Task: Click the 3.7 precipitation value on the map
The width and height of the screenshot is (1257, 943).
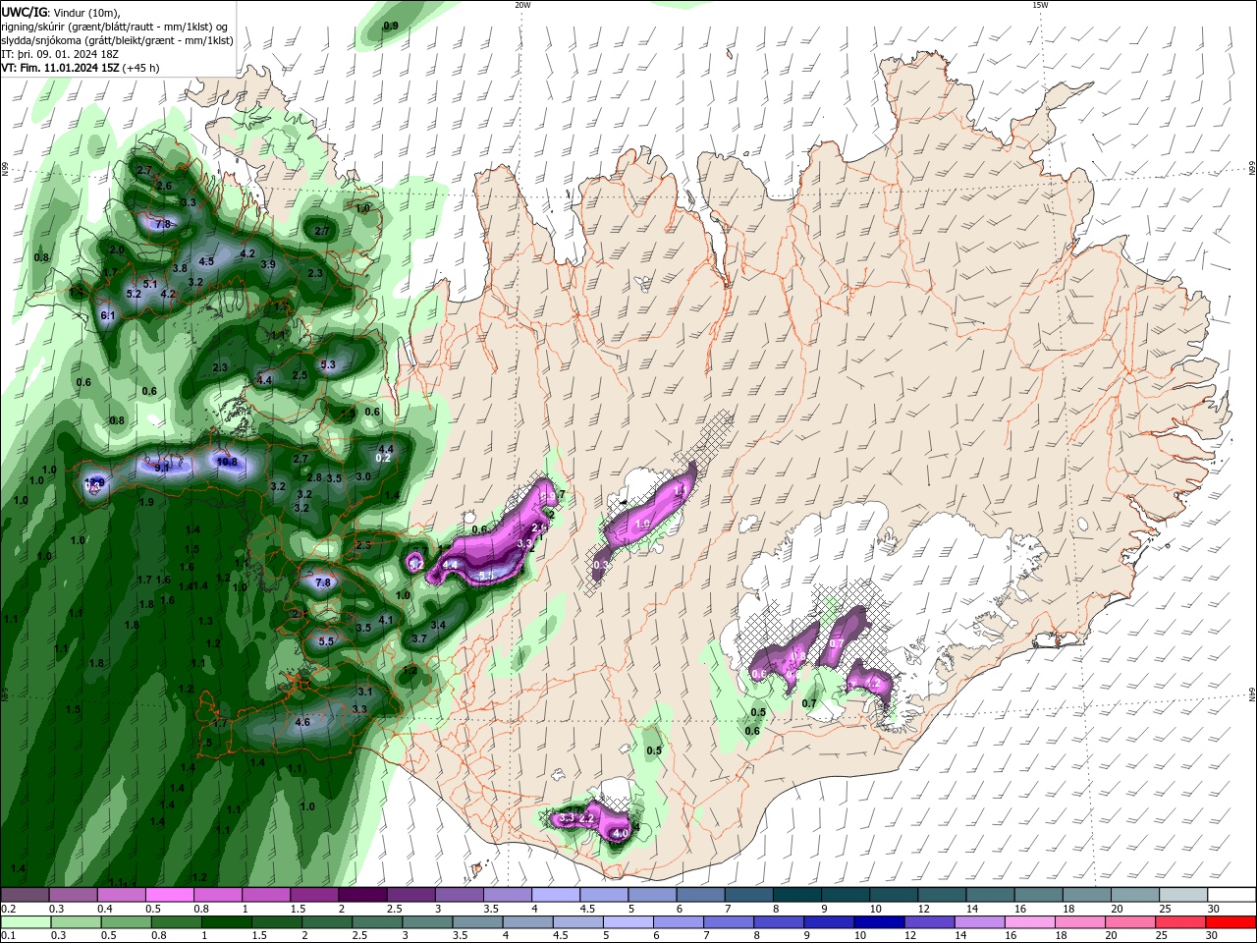Action: pos(419,638)
